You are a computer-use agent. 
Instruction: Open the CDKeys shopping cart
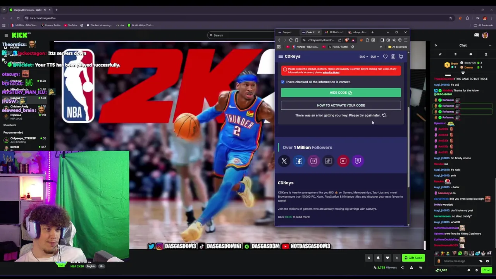pos(401,57)
